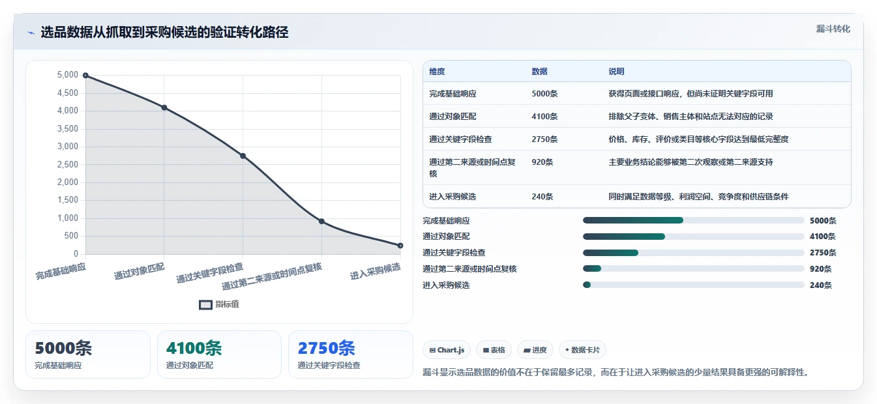The image size is (877, 404).
Task: Select the 通过对象匹配 table row name cell
Action: coord(453,117)
